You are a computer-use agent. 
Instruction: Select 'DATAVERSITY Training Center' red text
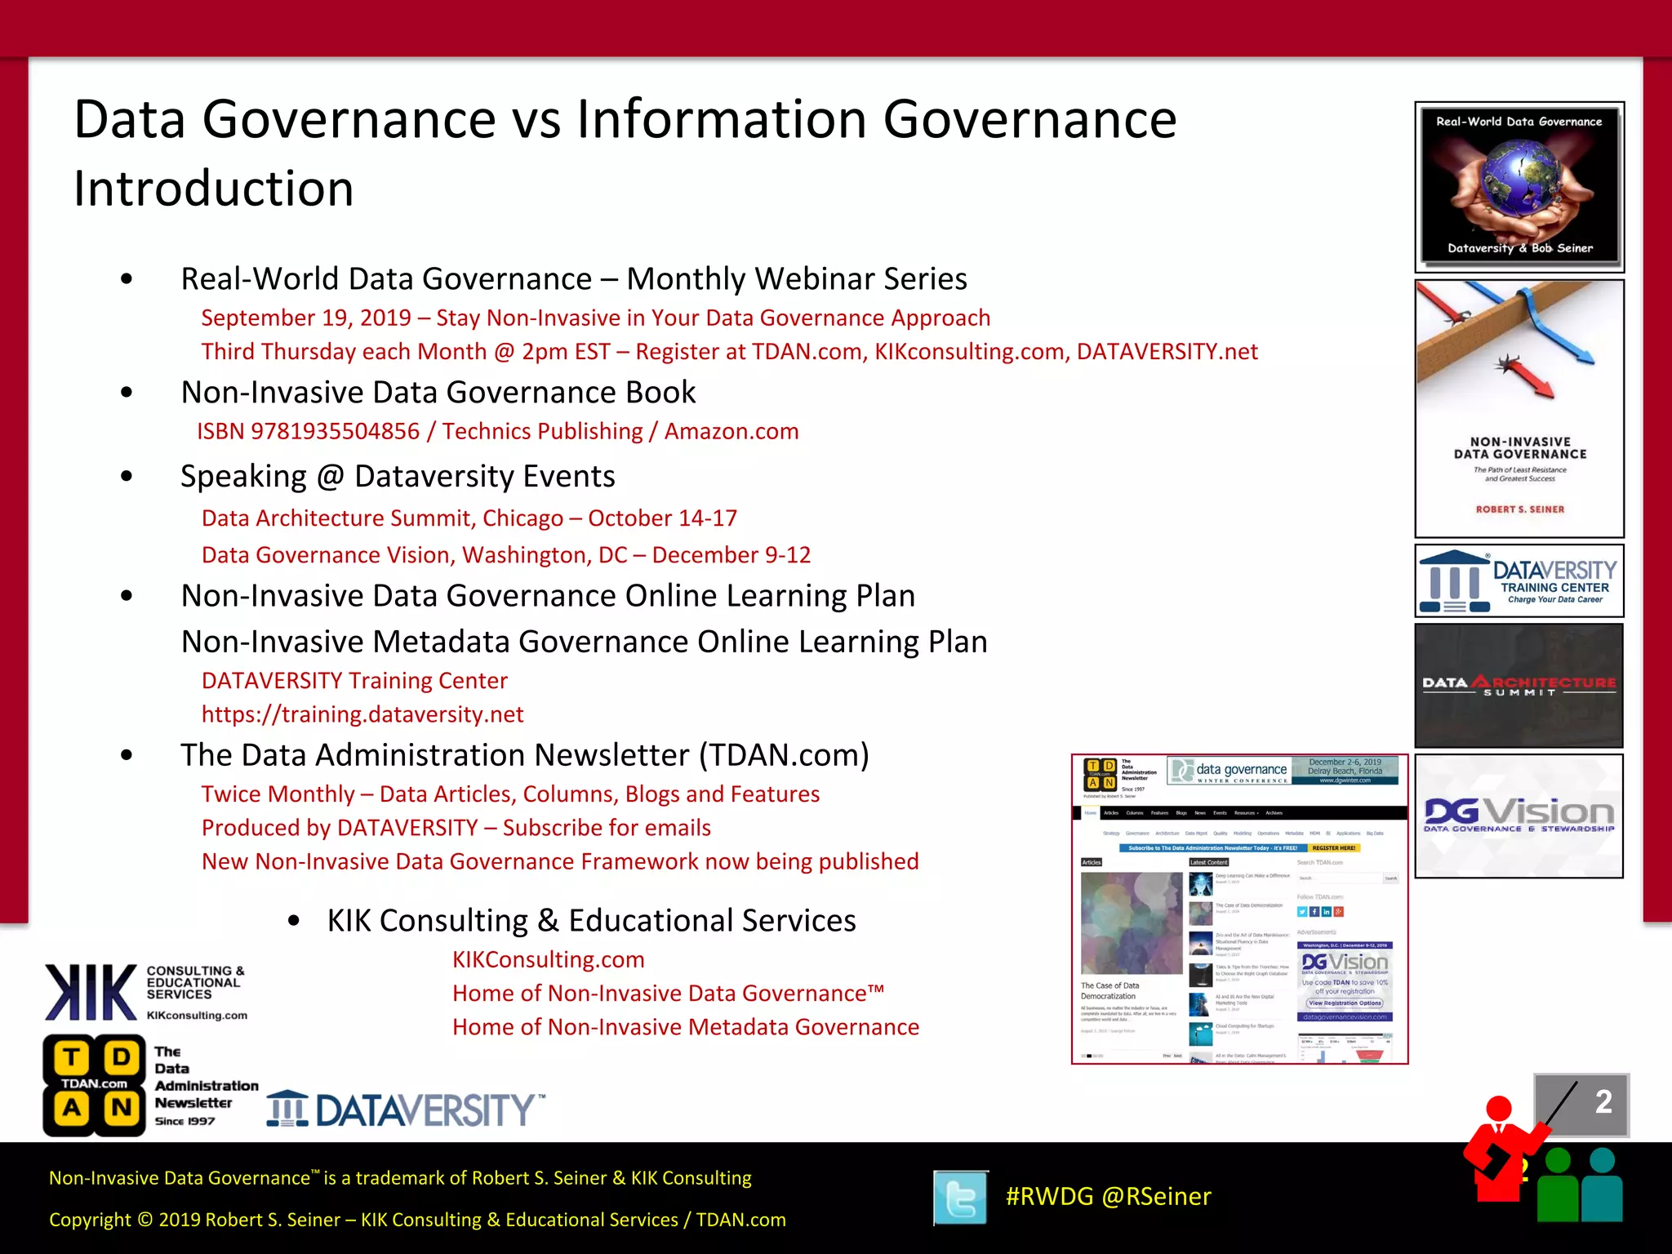(354, 681)
